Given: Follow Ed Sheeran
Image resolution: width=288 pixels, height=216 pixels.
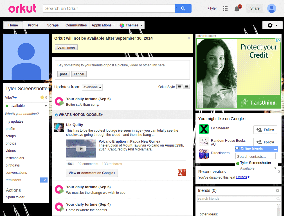Looking at the screenshot, I should pyautogui.click(x=265, y=130).
